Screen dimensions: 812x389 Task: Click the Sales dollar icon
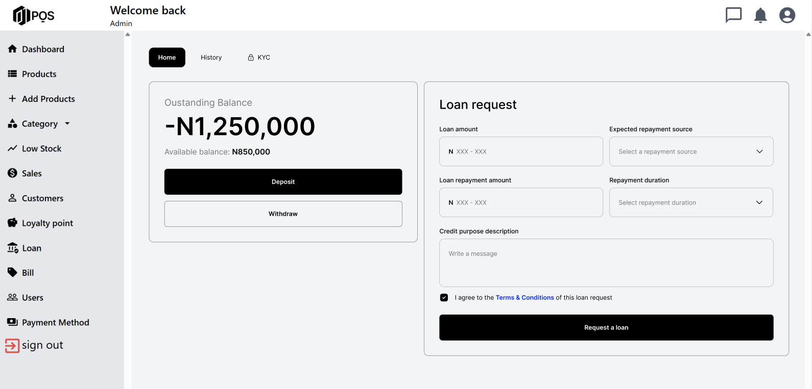point(12,173)
